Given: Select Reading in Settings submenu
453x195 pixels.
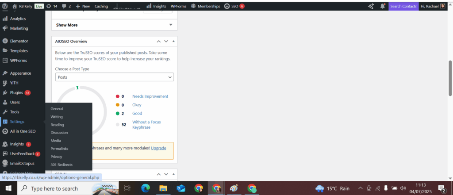Looking at the screenshot, I should click(x=57, y=125).
